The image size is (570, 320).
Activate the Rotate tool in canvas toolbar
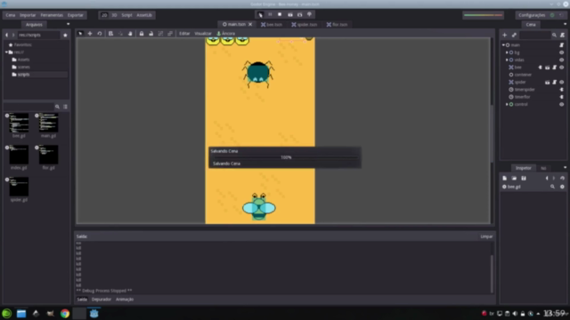100,34
